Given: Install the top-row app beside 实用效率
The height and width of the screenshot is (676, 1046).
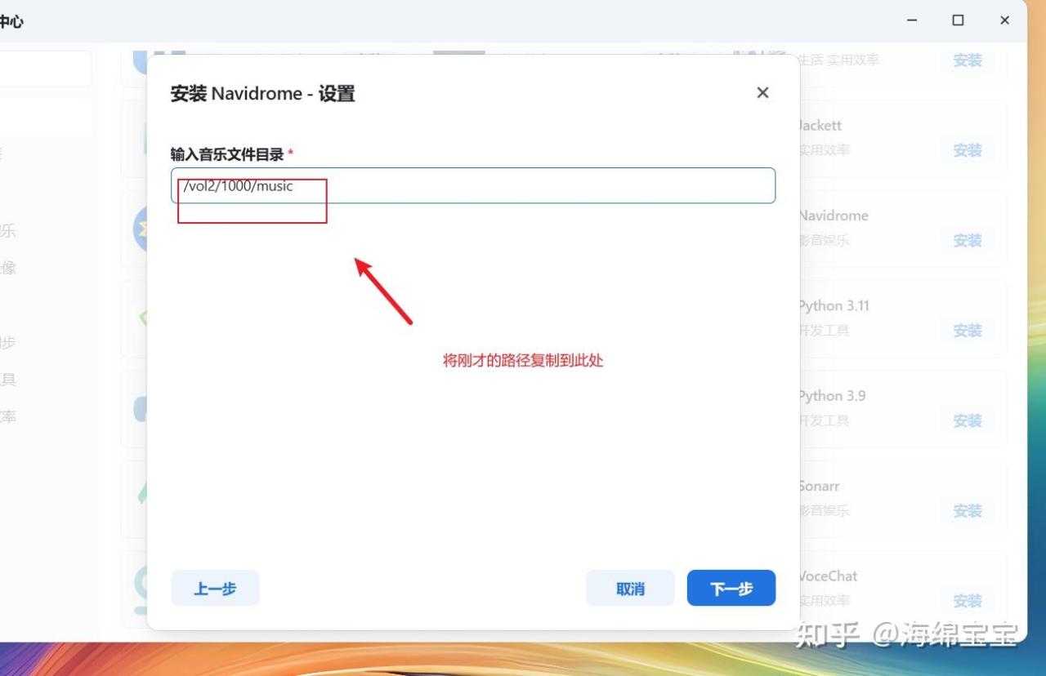Looking at the screenshot, I should pos(968,60).
